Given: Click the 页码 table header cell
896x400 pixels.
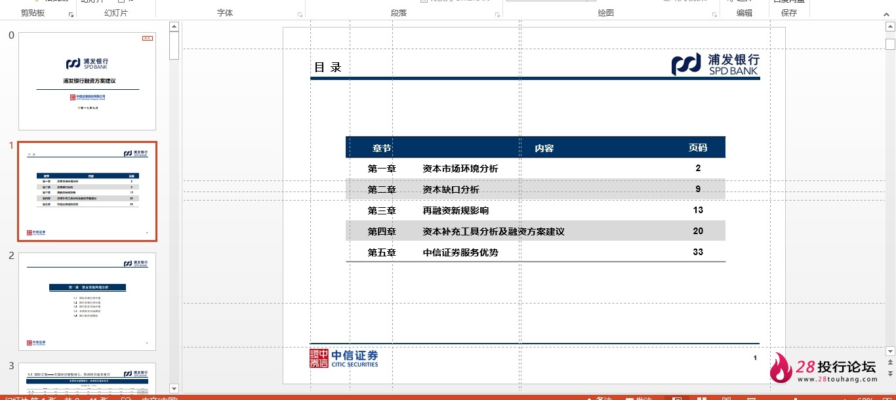Looking at the screenshot, I should [698, 148].
